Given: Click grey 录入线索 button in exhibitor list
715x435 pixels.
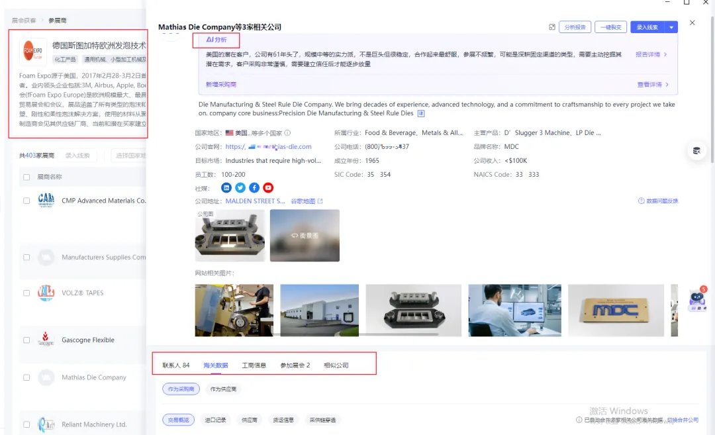Looking at the screenshot, I should pyautogui.click(x=77, y=156).
